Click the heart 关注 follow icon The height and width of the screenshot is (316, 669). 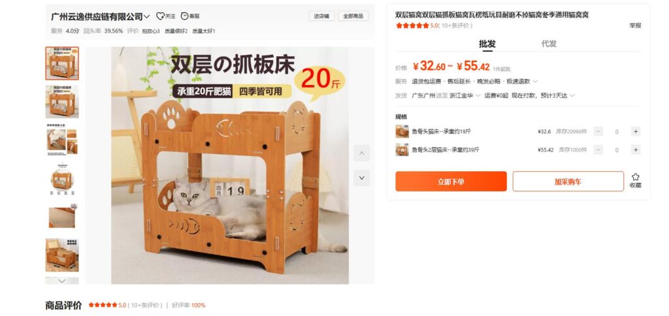[x=160, y=16]
